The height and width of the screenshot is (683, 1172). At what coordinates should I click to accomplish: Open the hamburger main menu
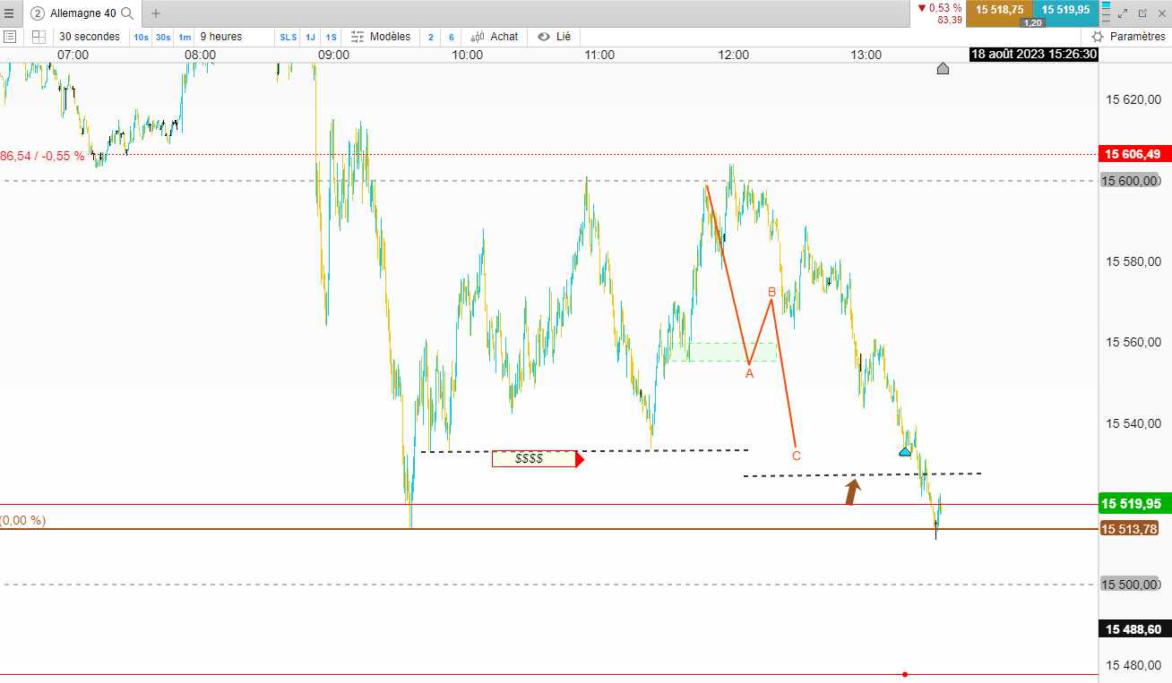pos(9,13)
